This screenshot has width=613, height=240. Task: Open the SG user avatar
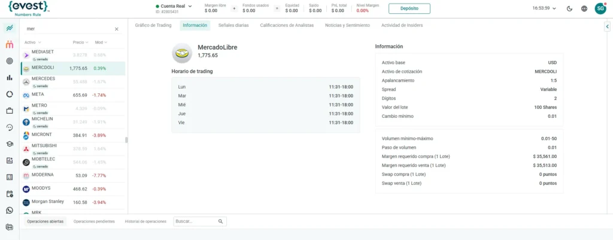[600, 8]
